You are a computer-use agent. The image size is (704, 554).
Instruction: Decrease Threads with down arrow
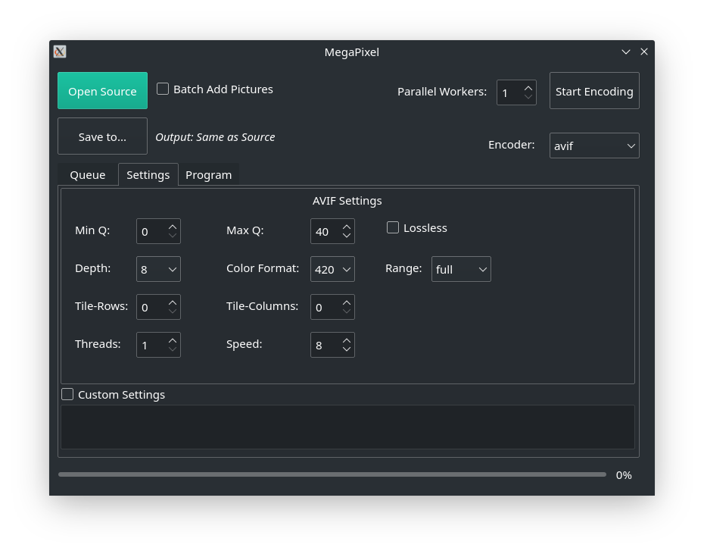pos(173,349)
